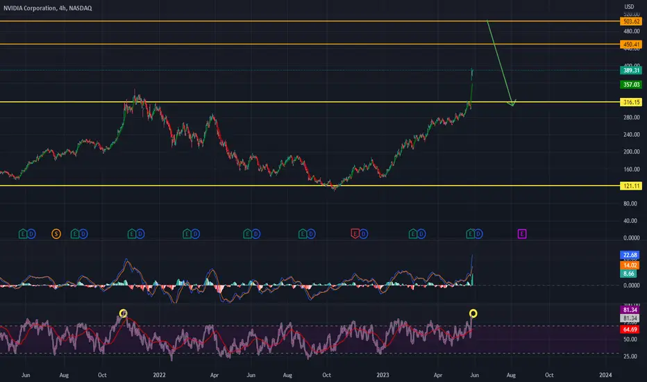Click the Oct label just before 2022
Viewport: 647px width, 382px height.
click(x=102, y=375)
